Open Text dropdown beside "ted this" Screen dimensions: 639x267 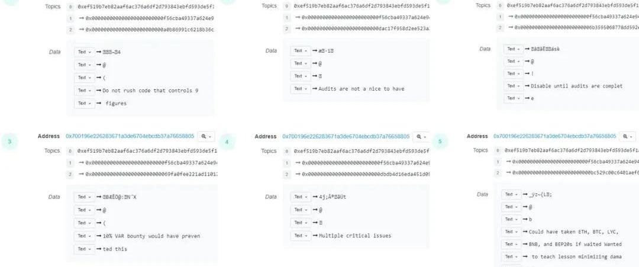[83, 249]
